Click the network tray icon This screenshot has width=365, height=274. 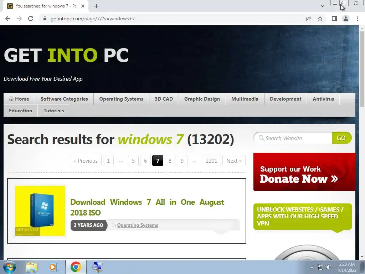(320, 267)
